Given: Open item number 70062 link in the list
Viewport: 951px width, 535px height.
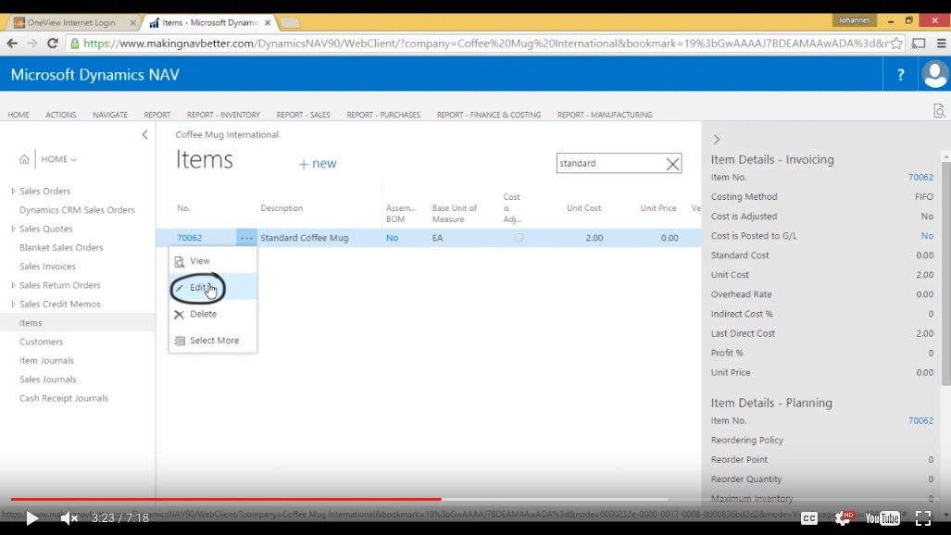Looking at the screenshot, I should click(189, 238).
